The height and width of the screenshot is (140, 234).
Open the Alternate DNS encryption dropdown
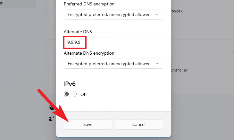pyautogui.click(x=113, y=64)
